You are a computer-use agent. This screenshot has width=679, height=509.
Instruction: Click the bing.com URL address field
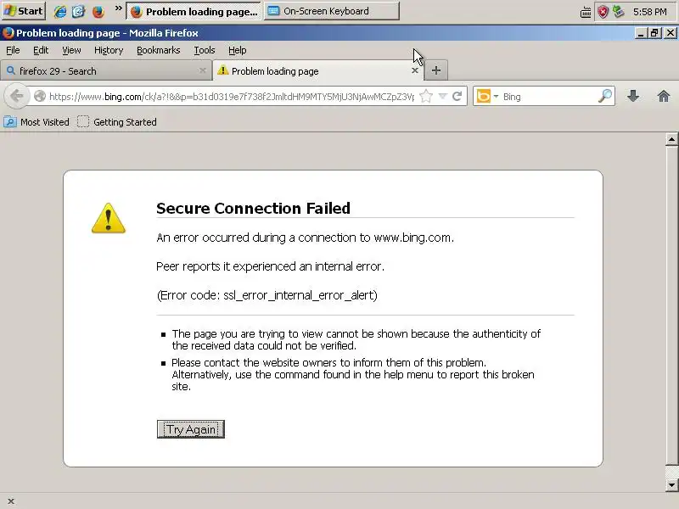pos(231,96)
